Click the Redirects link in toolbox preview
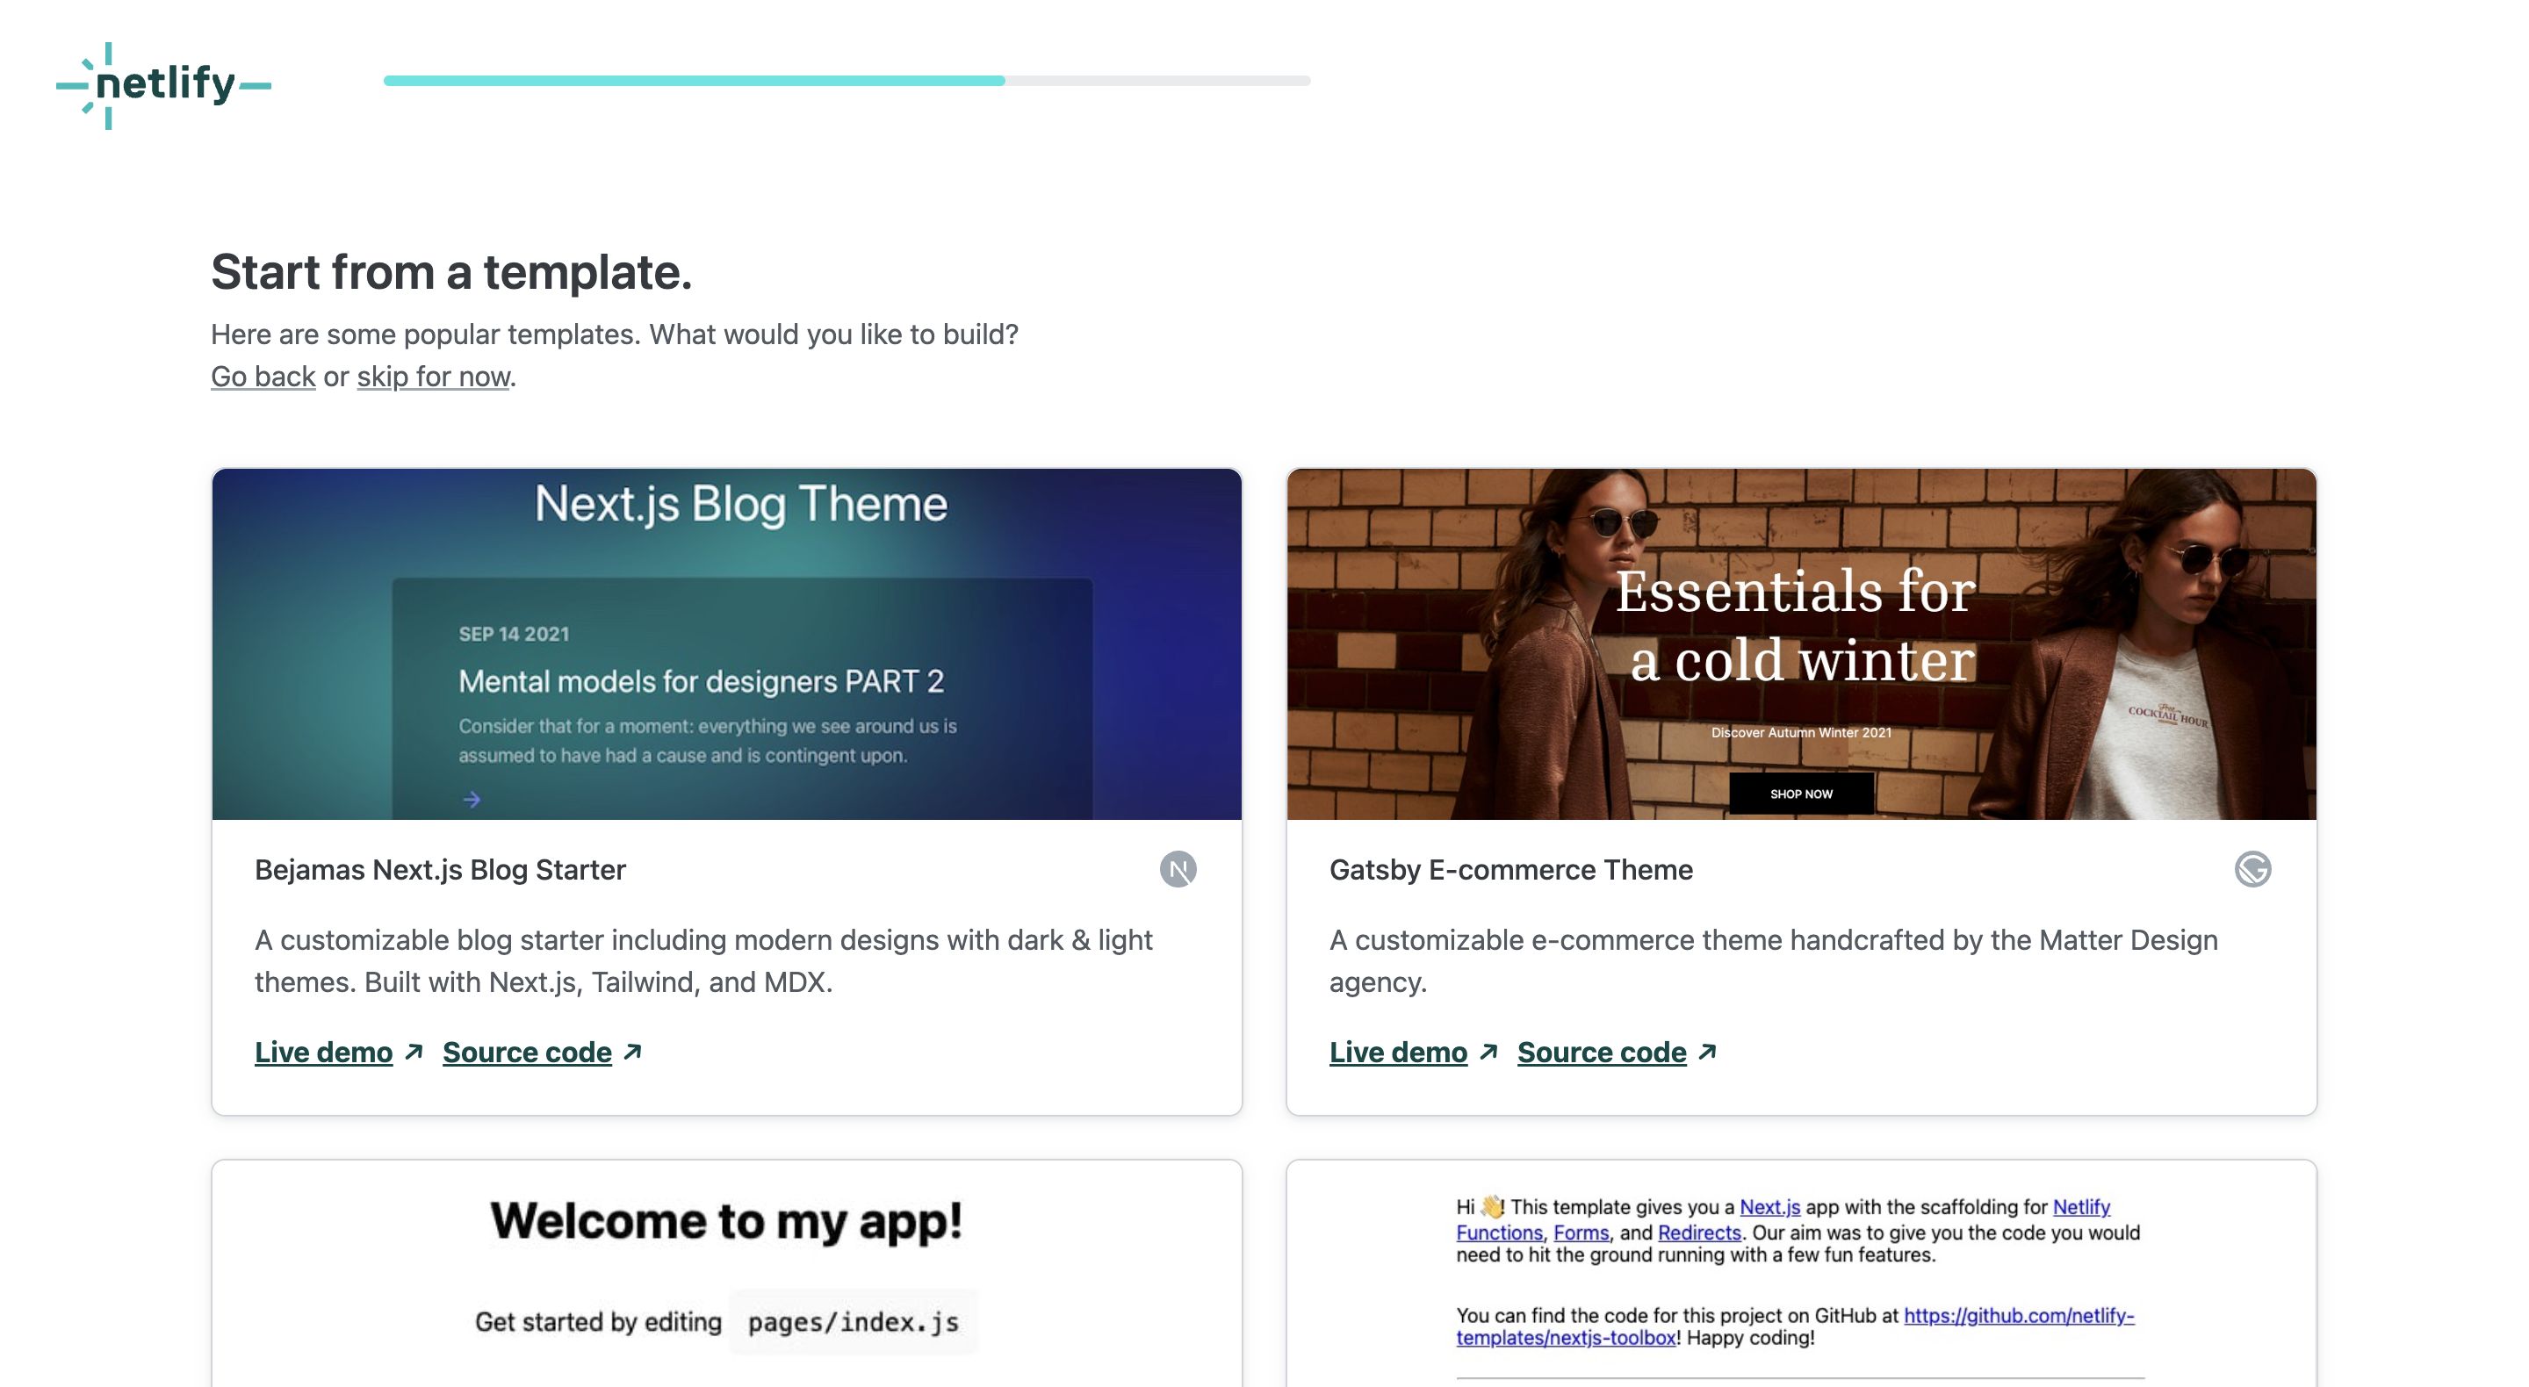 (x=1698, y=1232)
